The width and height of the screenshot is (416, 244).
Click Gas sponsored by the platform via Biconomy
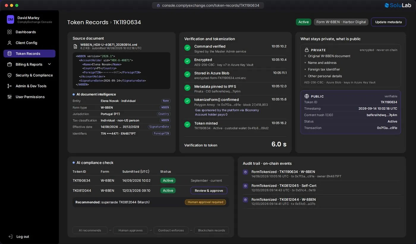[227, 110]
